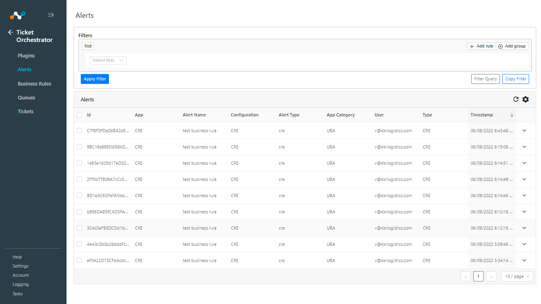Image resolution: width=541 pixels, height=304 pixels.
Task: Expand row with timestamp 6:14:46
Action: point(524,196)
